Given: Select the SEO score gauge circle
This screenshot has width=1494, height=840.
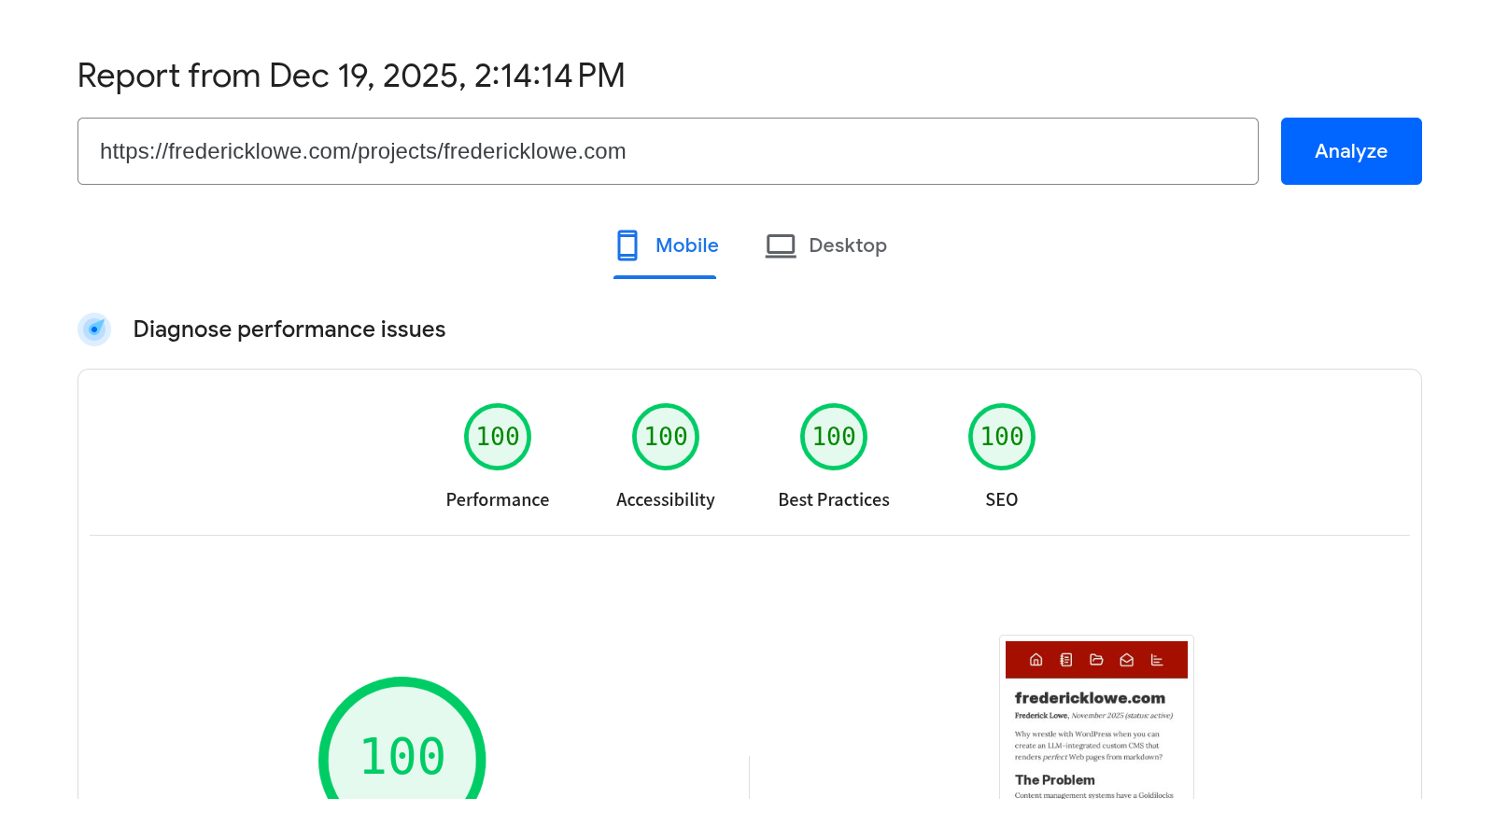Looking at the screenshot, I should pyautogui.click(x=1002, y=437).
